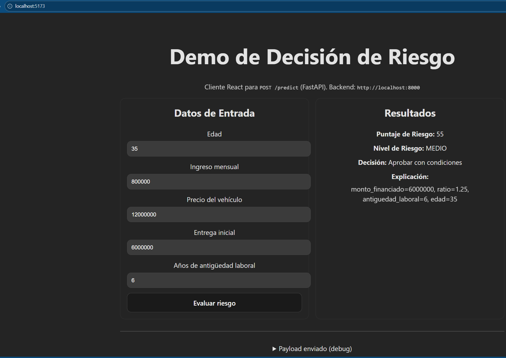506x358 pixels.
Task: Select the localhost:5173 URL text
Action: (x=30, y=6)
